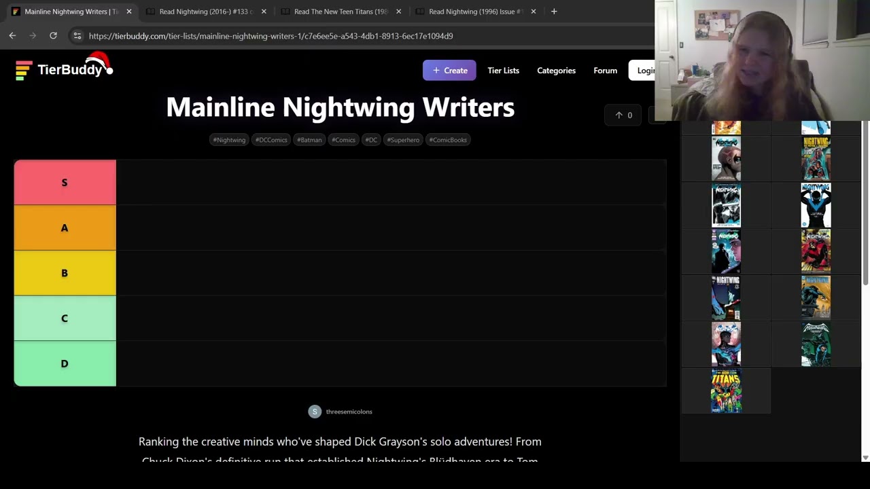870x489 pixels.
Task: Click the green D tier label
Action: (x=65, y=363)
